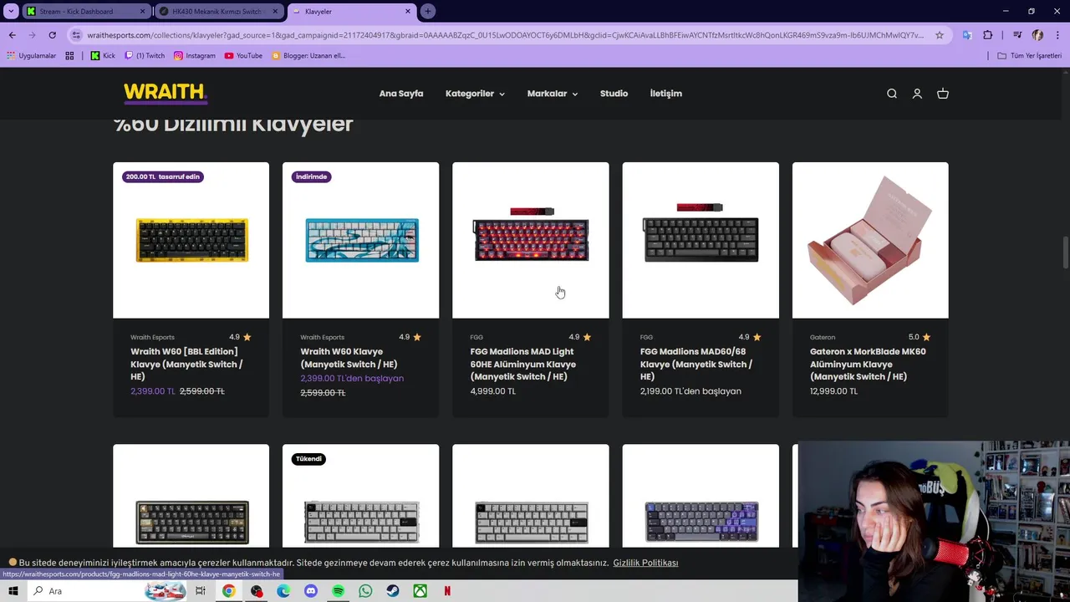Open the Google Translate icon in address bar
The width and height of the screenshot is (1070, 602).
[x=967, y=35]
